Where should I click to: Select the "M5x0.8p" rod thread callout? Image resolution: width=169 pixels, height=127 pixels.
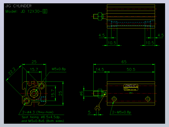coord(59,69)
